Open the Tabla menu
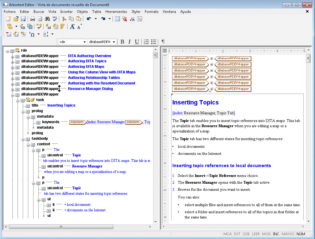 [96, 12]
